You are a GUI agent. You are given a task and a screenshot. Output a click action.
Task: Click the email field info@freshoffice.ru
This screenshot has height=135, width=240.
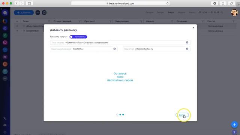157,49
